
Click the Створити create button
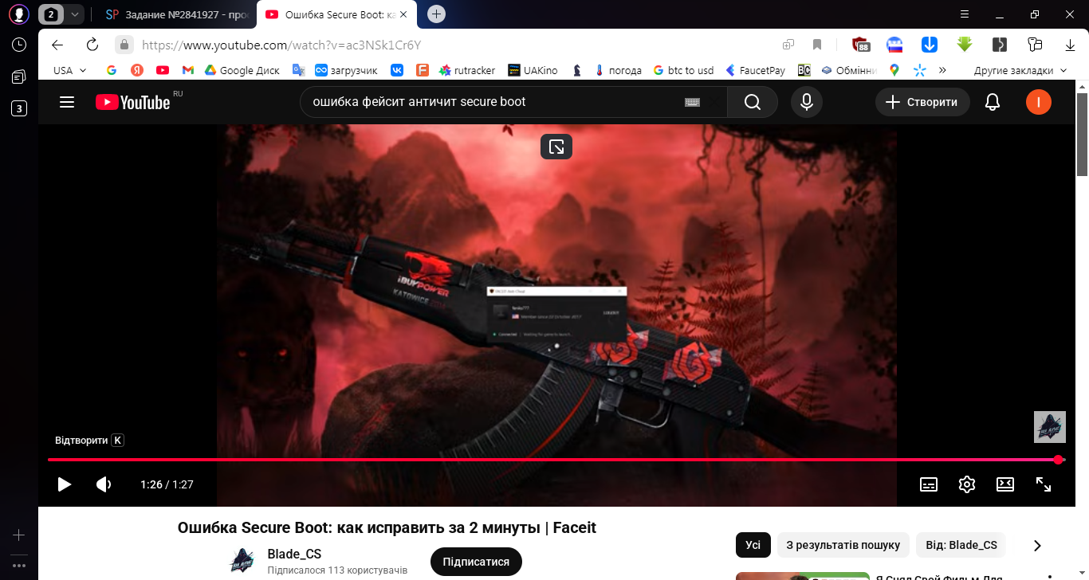pyautogui.click(x=922, y=102)
